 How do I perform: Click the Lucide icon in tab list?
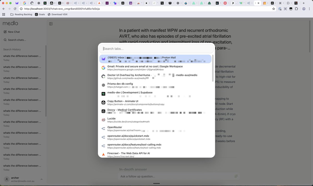[x=103, y=120]
